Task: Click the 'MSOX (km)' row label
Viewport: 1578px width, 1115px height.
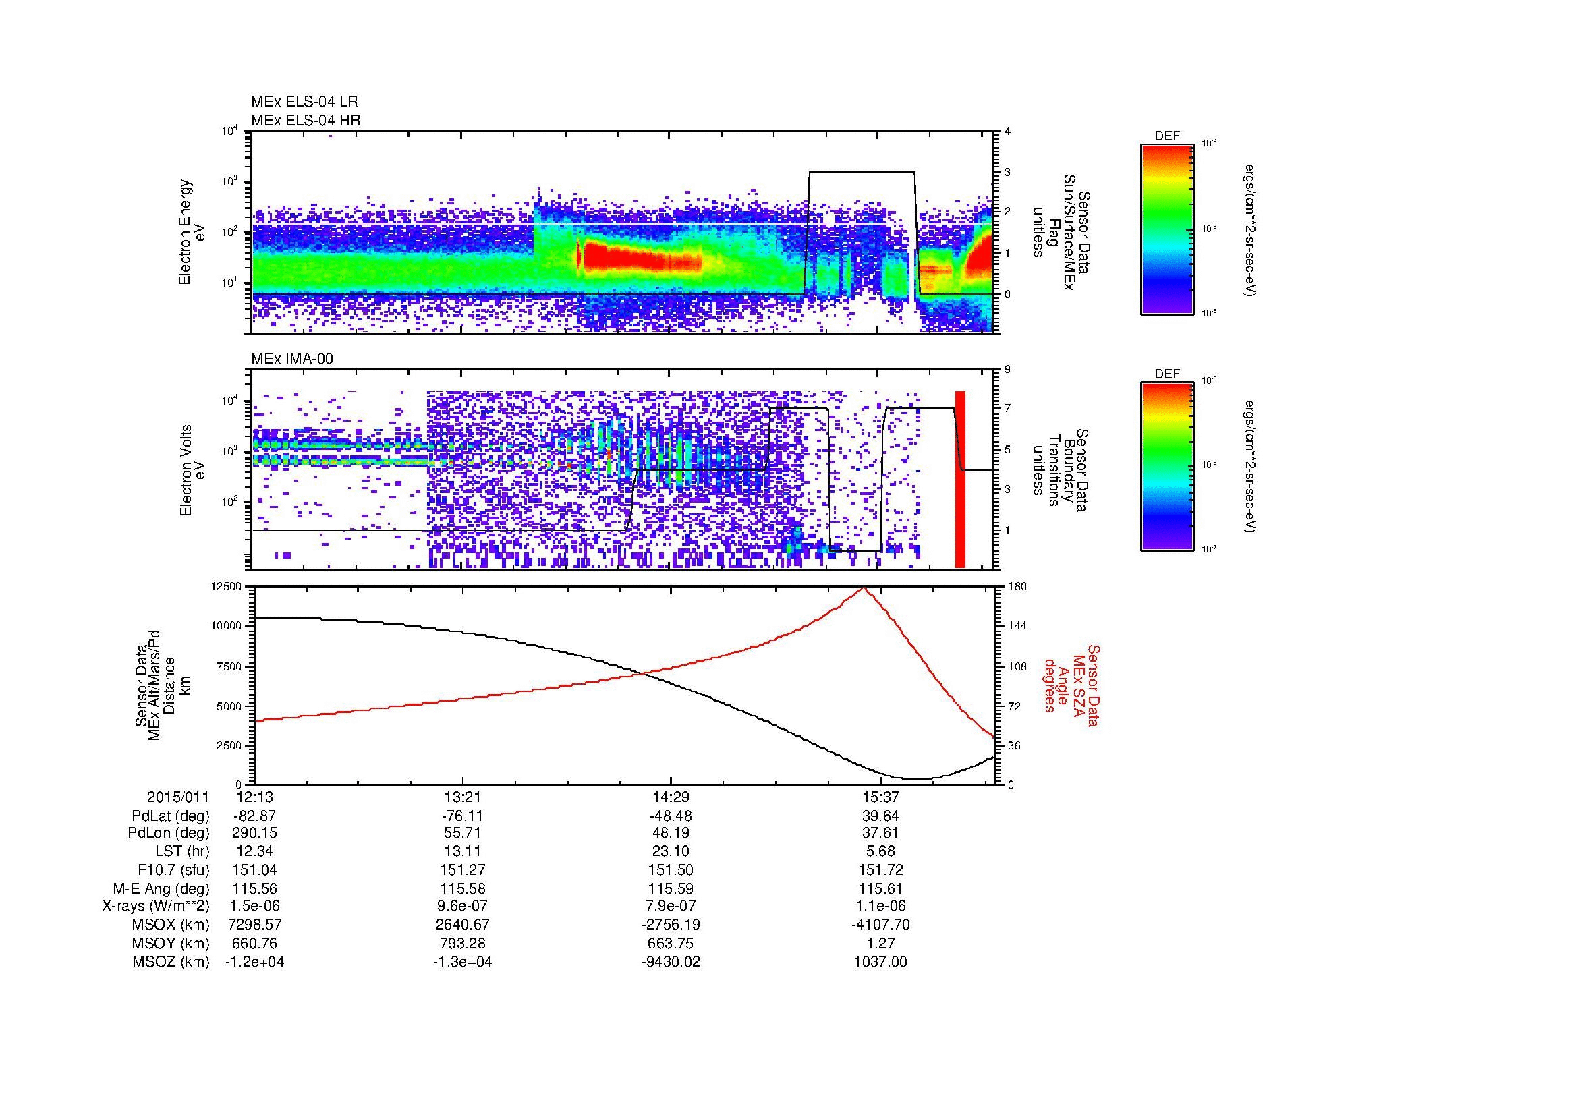Action: click(x=171, y=925)
